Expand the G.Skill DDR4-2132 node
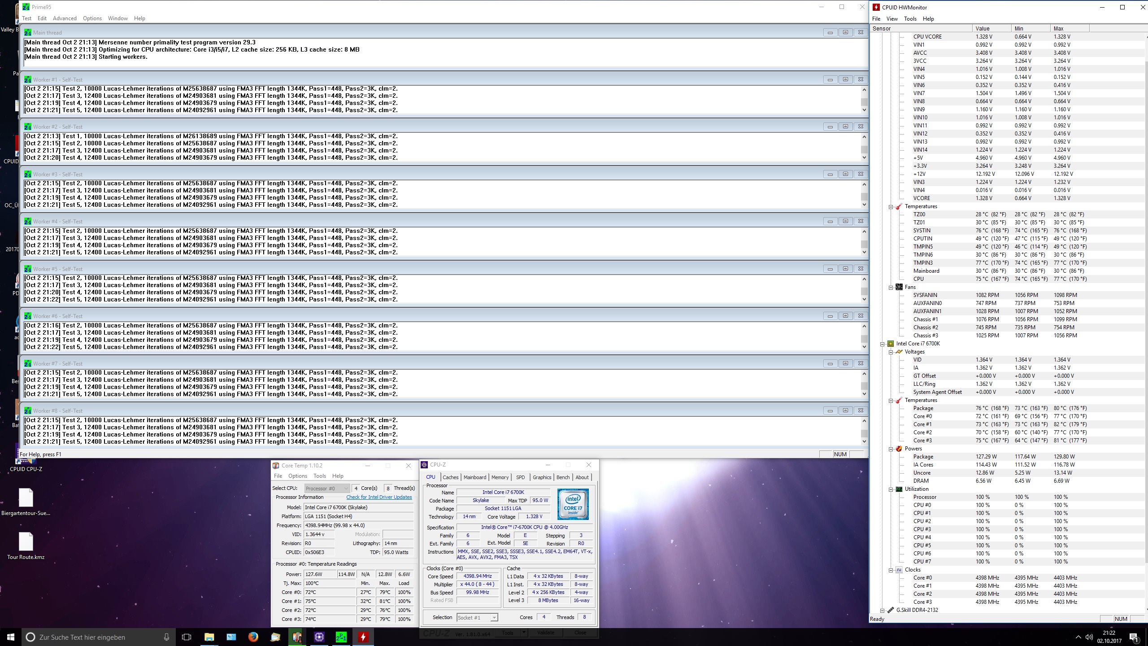 tap(883, 610)
